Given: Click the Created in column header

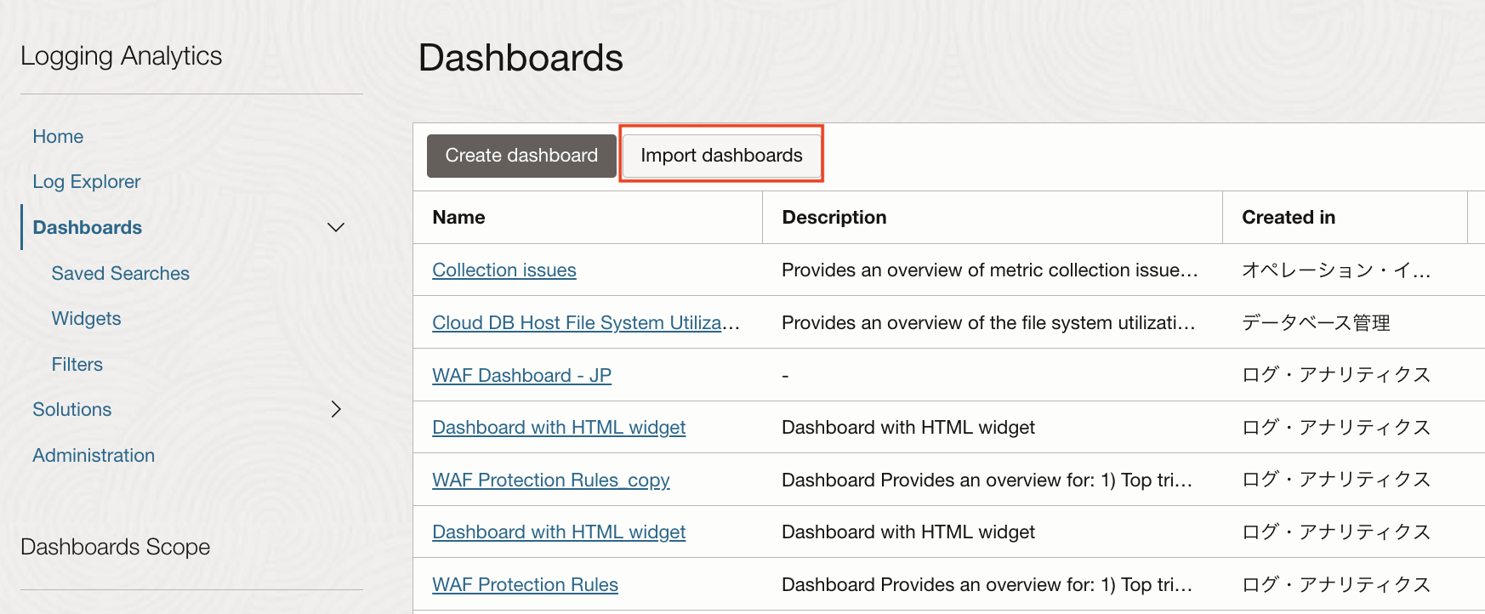Looking at the screenshot, I should [x=1288, y=217].
